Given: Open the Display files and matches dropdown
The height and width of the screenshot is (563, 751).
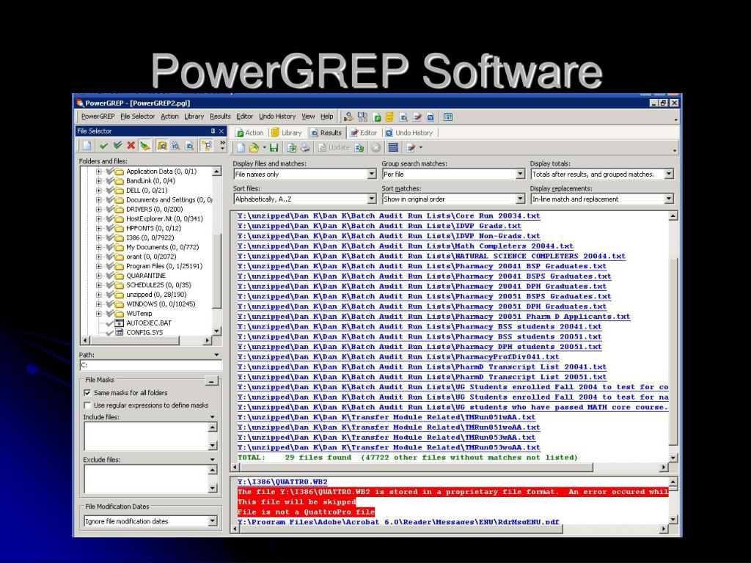Looking at the screenshot, I should (372, 174).
